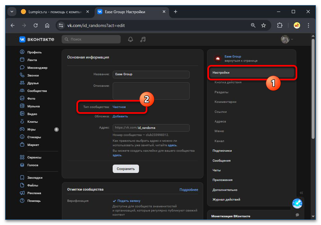Open Messenger from left sidebar
321x225 pixels.
click(x=37, y=68)
